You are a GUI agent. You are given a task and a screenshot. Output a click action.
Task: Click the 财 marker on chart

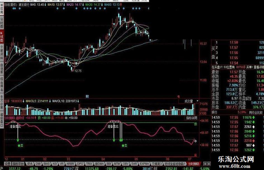click(87, 96)
